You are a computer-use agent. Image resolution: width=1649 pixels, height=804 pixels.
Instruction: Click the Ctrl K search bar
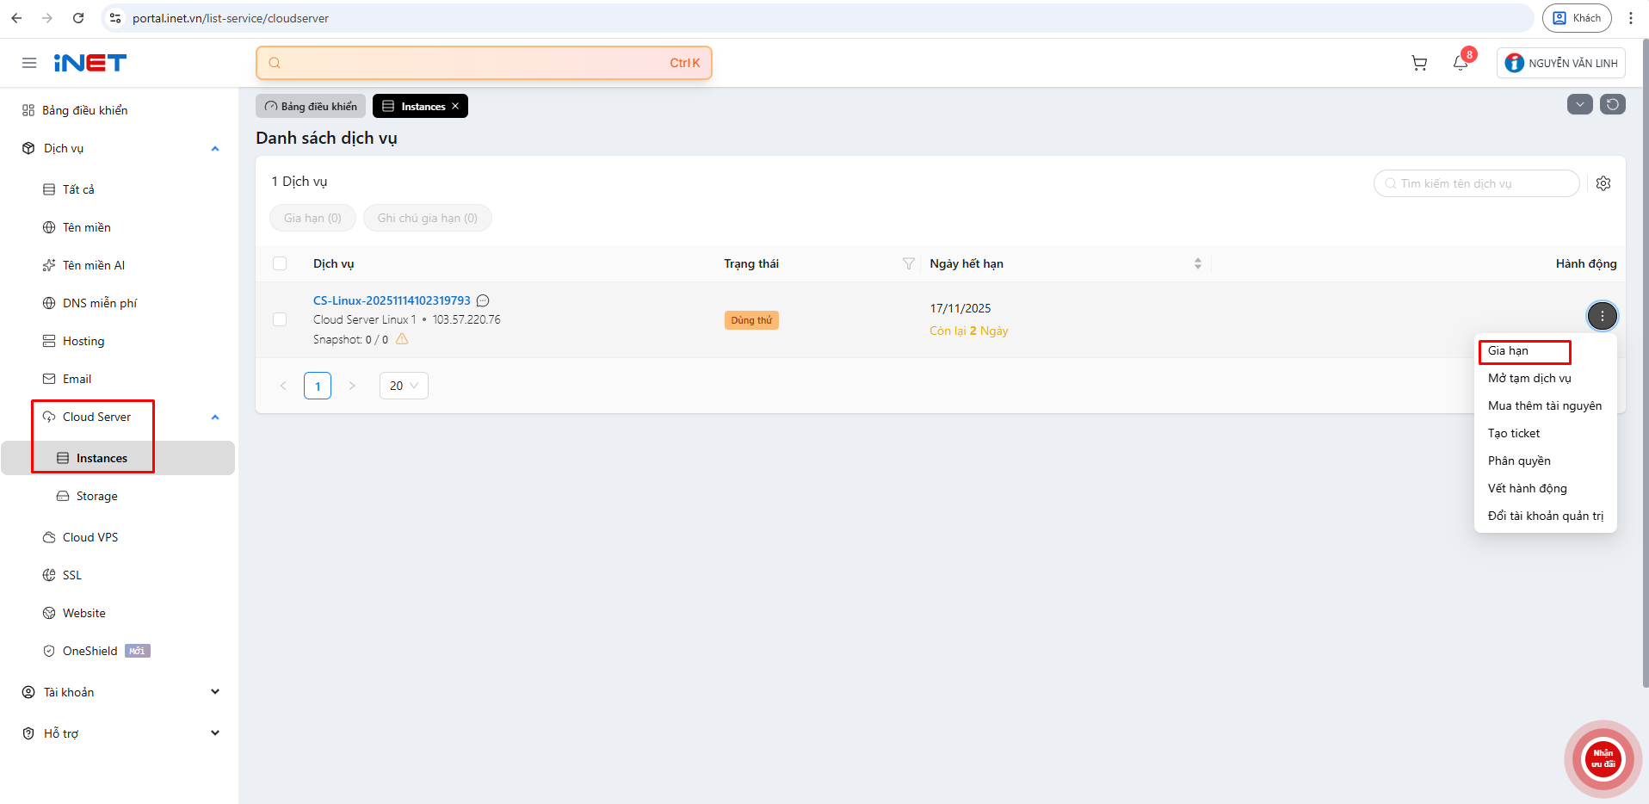(484, 63)
